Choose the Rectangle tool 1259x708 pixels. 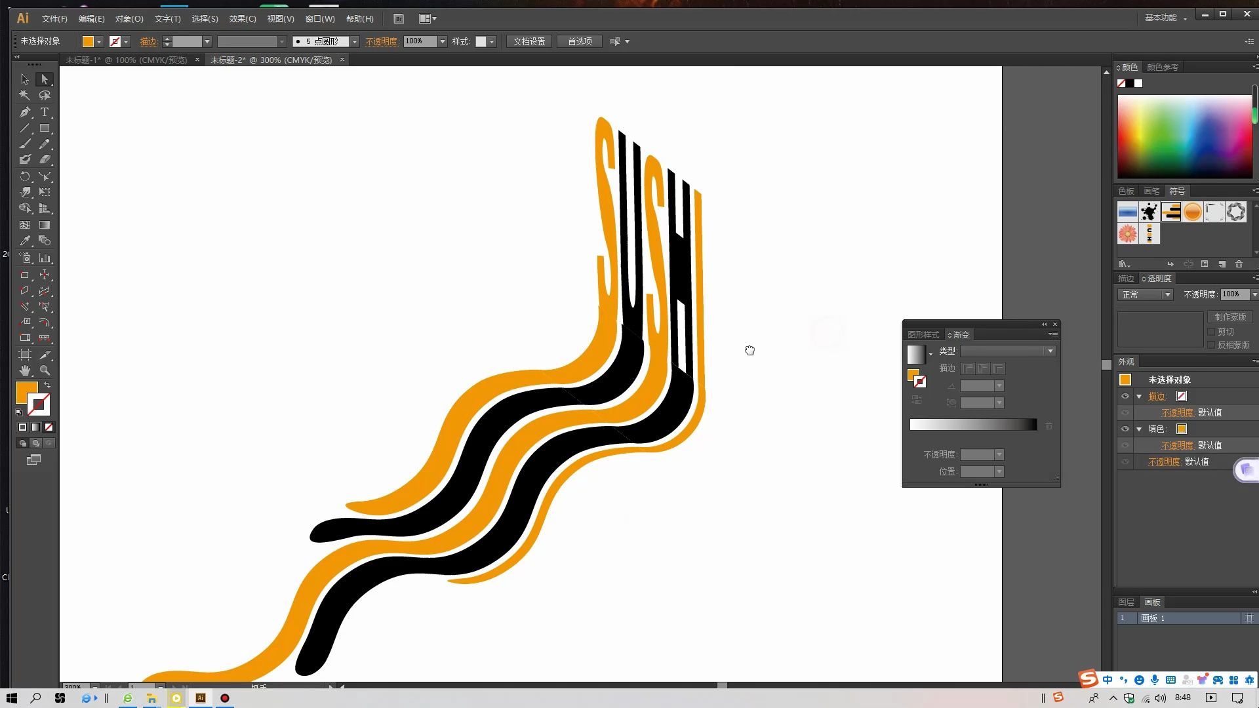click(45, 128)
